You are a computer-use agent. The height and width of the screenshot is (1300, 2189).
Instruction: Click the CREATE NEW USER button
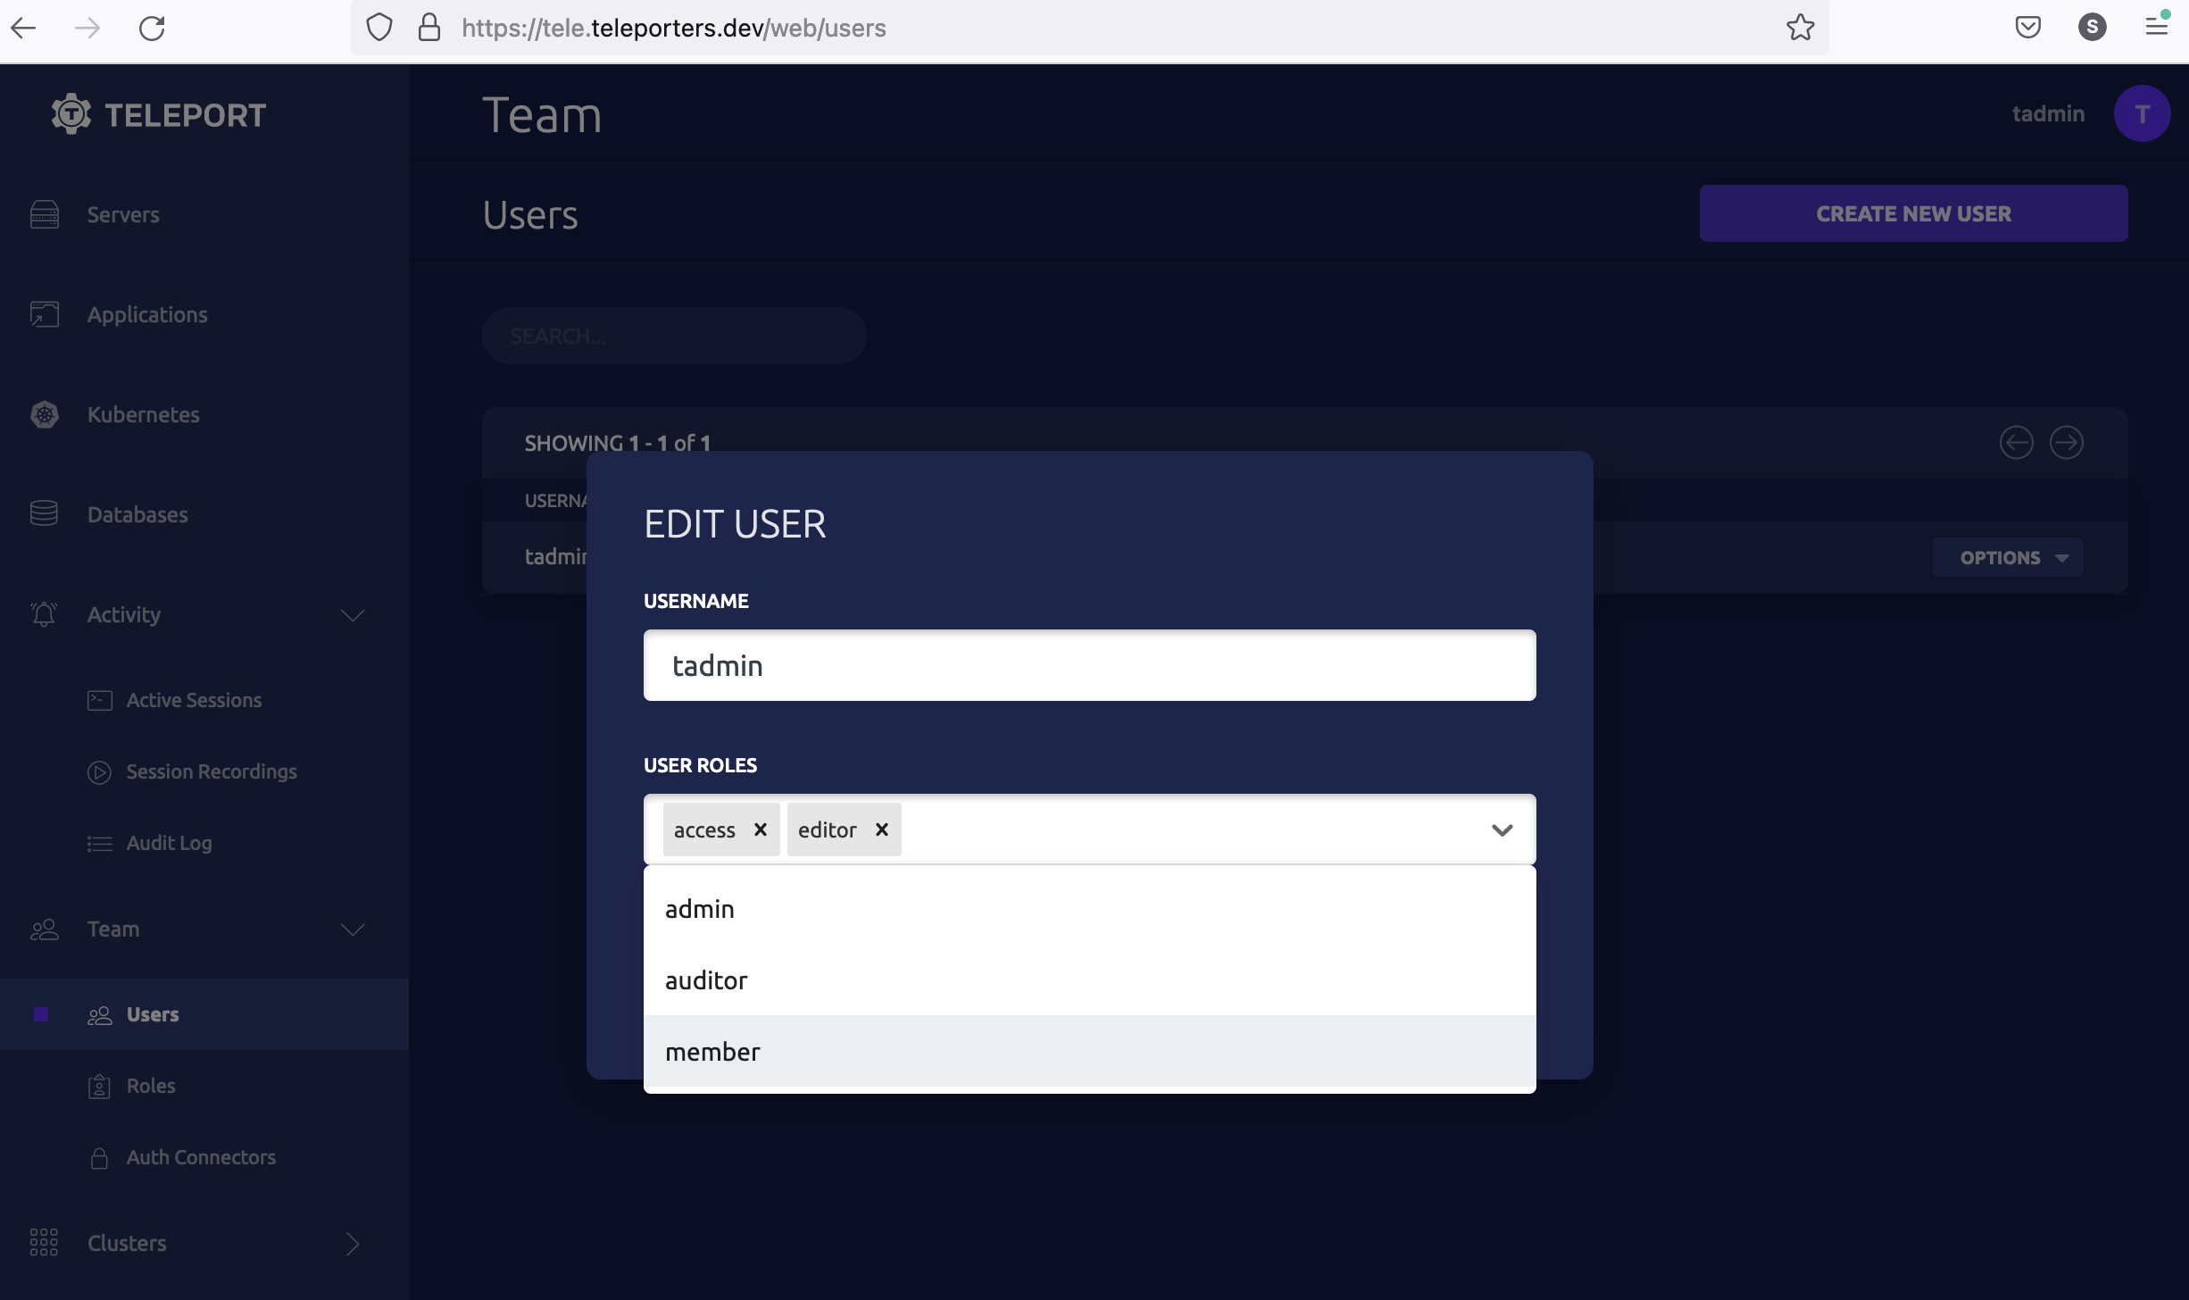point(1914,213)
